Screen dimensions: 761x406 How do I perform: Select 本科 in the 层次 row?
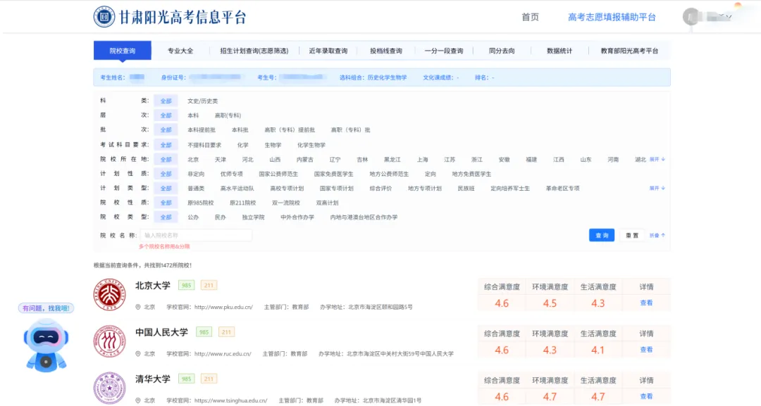pos(193,115)
